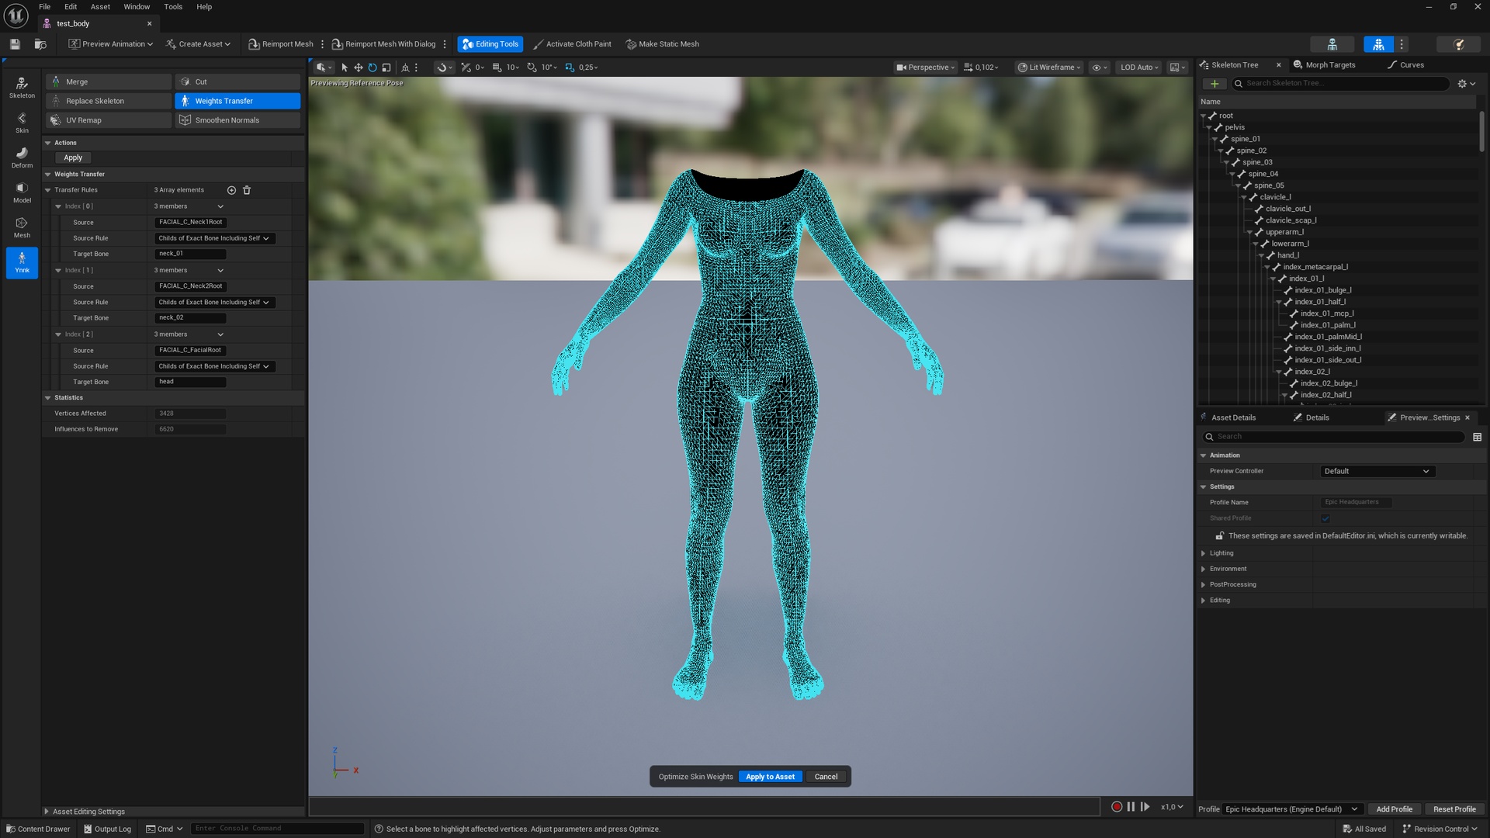
Task: Delete all Transfer Rules with trash icon
Action: [247, 190]
